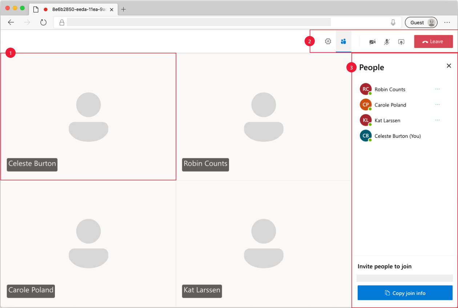Image resolution: width=458 pixels, height=308 pixels.
Task: Open more options for Carole Poland
Action: (x=437, y=104)
